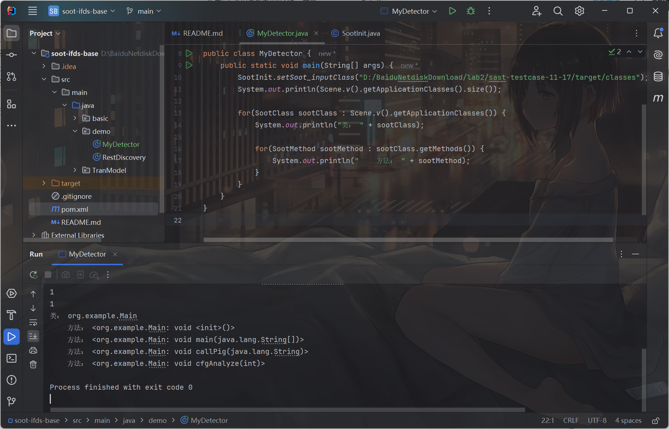Toggle file read-only lock in status bar

coord(656,421)
